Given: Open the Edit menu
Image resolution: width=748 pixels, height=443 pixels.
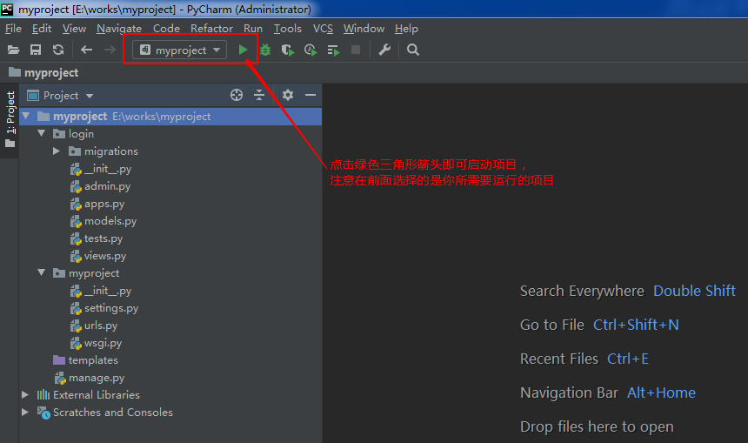Looking at the screenshot, I should coord(42,29).
